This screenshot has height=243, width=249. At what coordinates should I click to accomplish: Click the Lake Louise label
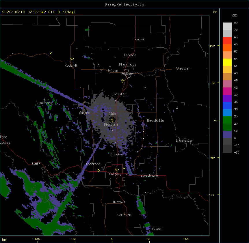[5, 140]
